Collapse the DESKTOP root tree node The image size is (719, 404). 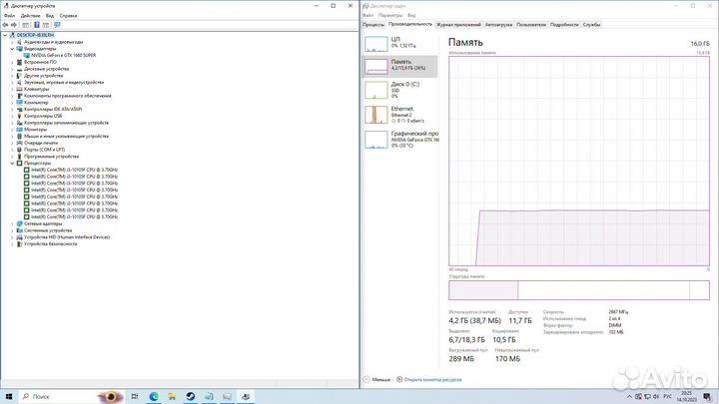tap(5, 35)
